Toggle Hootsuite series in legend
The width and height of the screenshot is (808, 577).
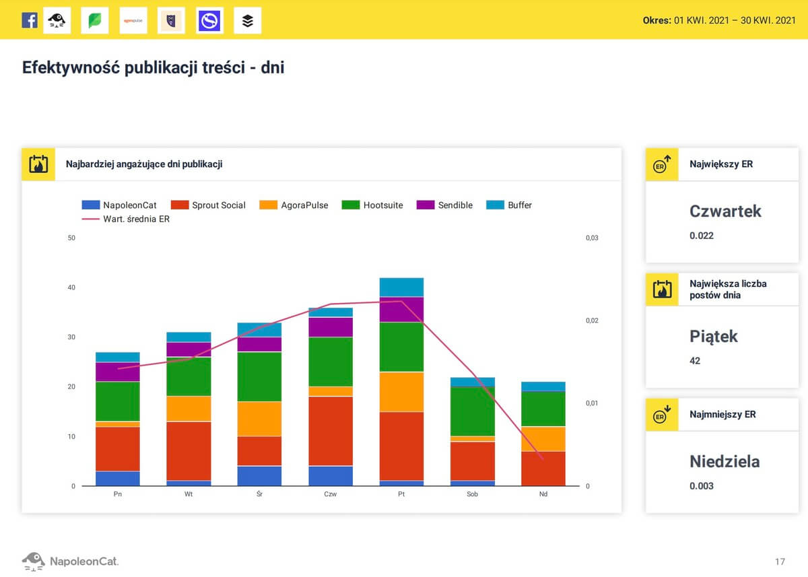(372, 205)
